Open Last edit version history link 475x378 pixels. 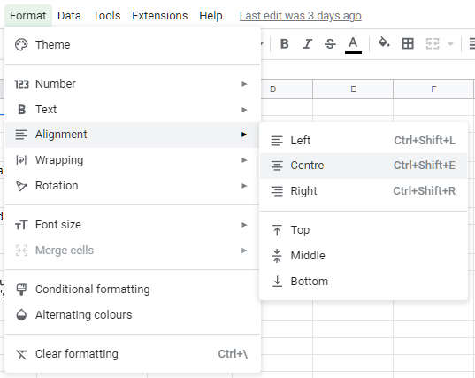click(x=300, y=16)
